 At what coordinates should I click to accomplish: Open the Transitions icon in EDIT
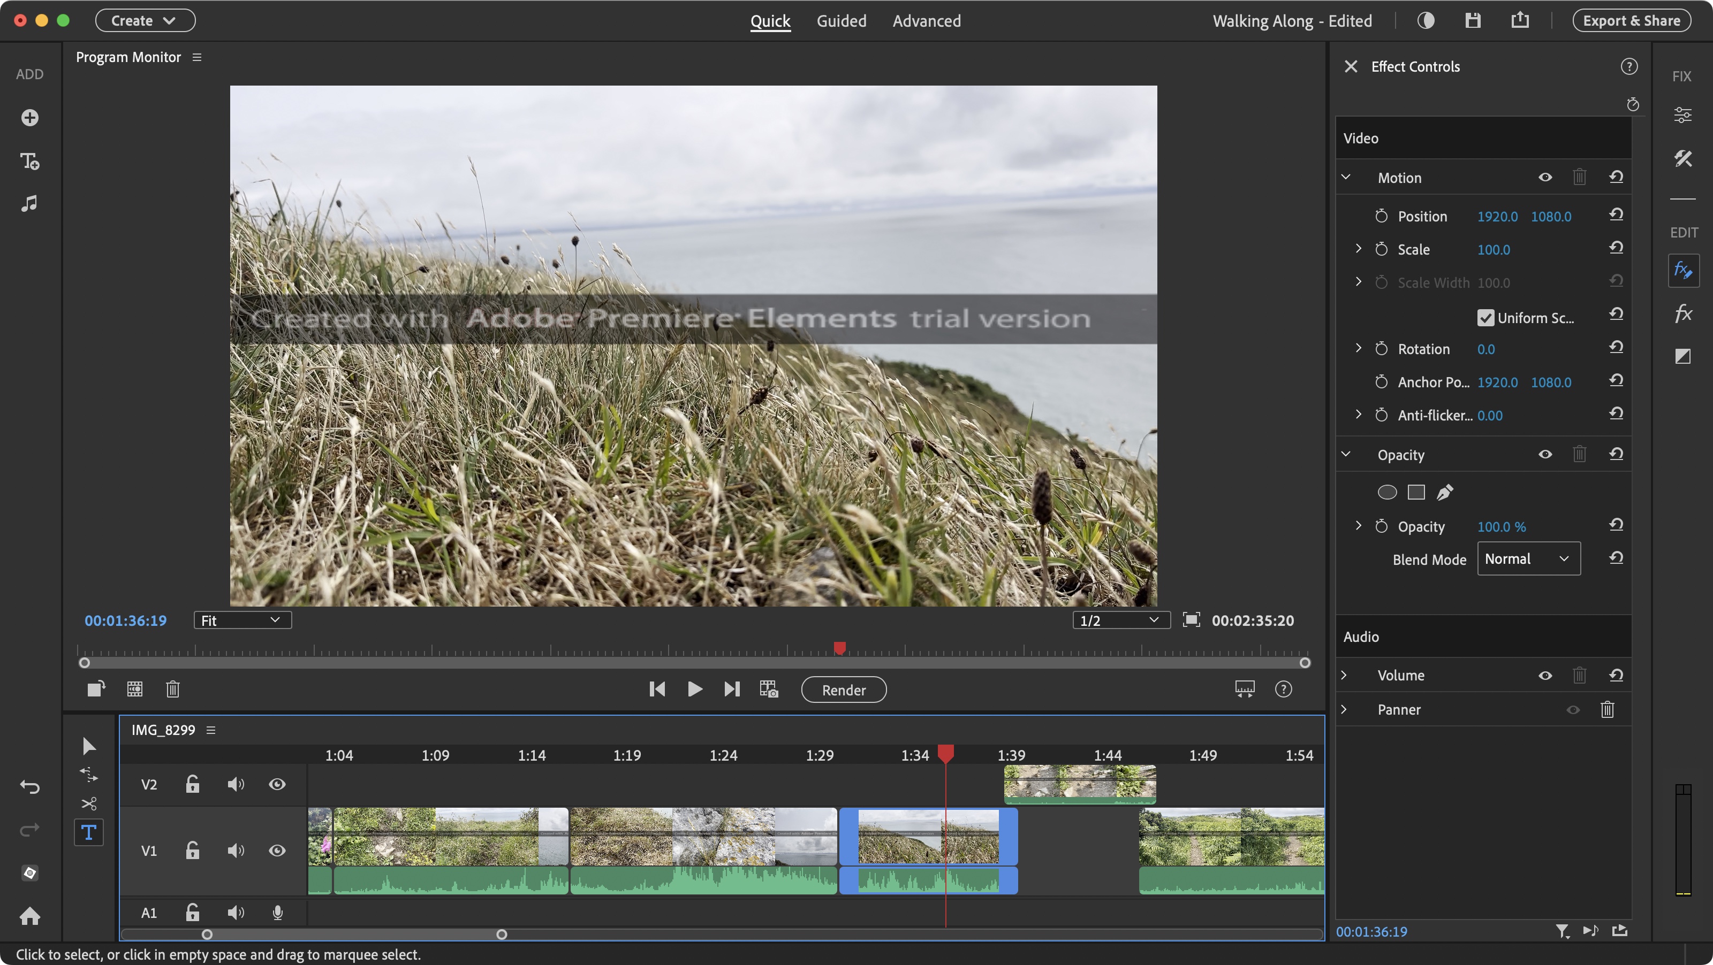pos(1682,356)
